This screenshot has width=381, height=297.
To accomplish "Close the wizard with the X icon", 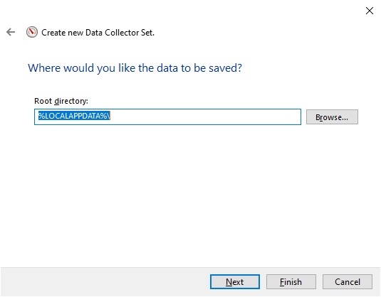I will point(370,11).
